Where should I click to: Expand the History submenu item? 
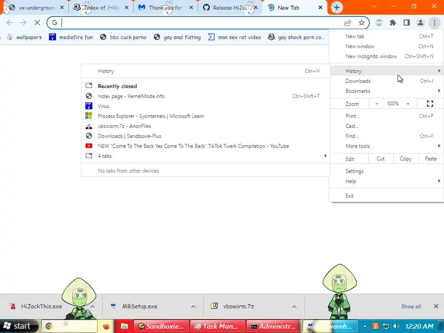386,71
